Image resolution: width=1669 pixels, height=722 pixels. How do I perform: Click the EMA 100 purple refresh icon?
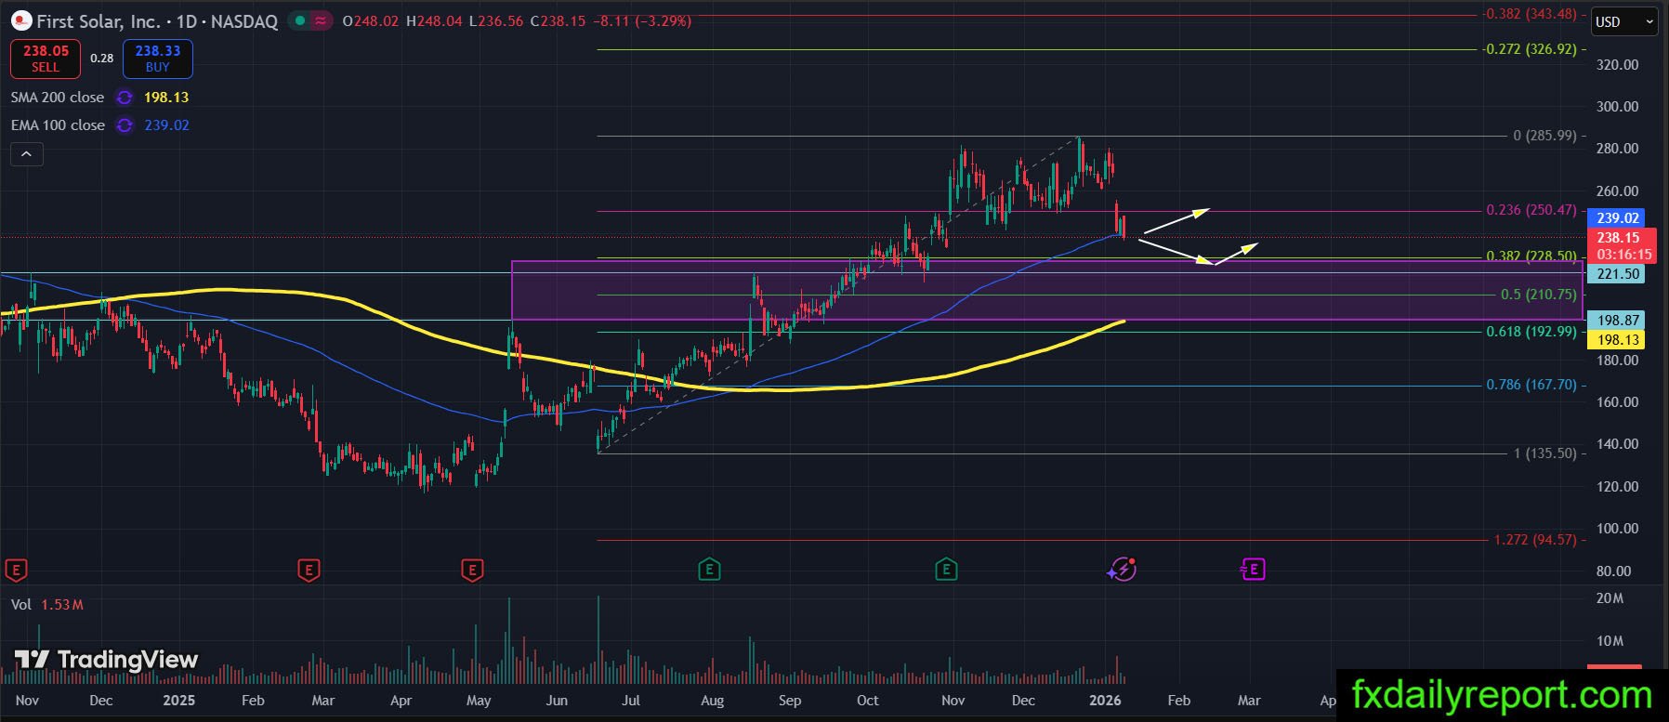point(125,125)
